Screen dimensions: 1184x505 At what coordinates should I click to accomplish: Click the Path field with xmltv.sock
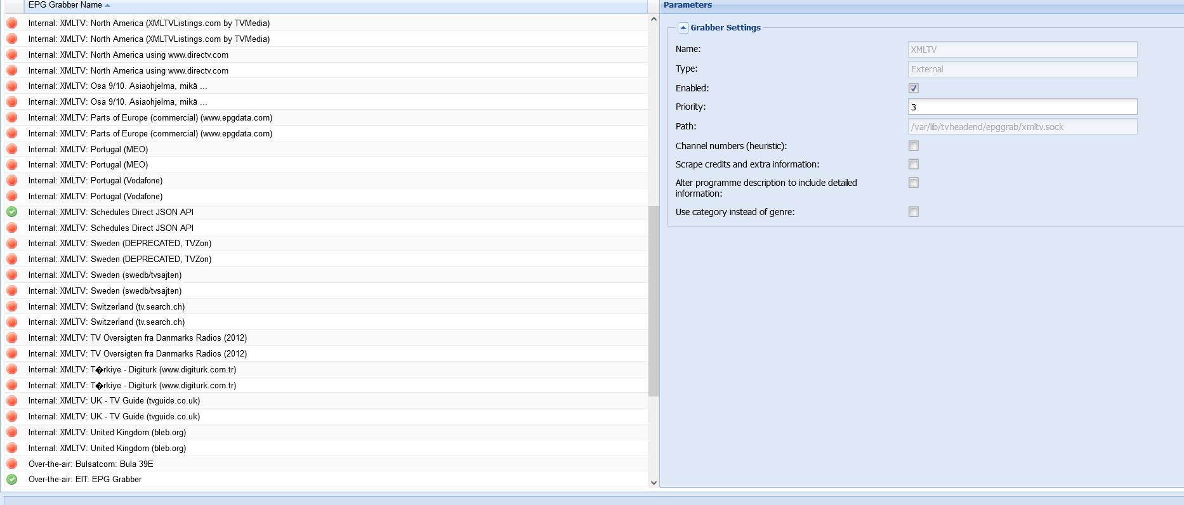[1022, 127]
